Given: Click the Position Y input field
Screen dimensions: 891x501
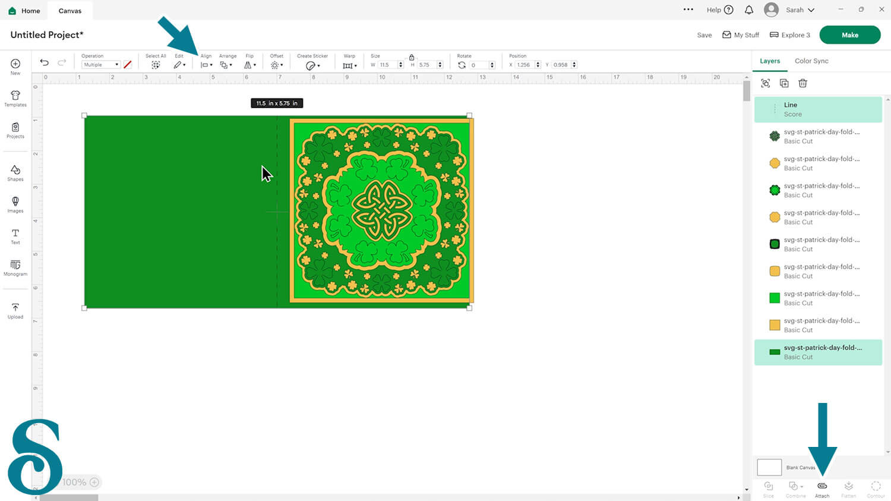Looking at the screenshot, I should pyautogui.click(x=561, y=65).
